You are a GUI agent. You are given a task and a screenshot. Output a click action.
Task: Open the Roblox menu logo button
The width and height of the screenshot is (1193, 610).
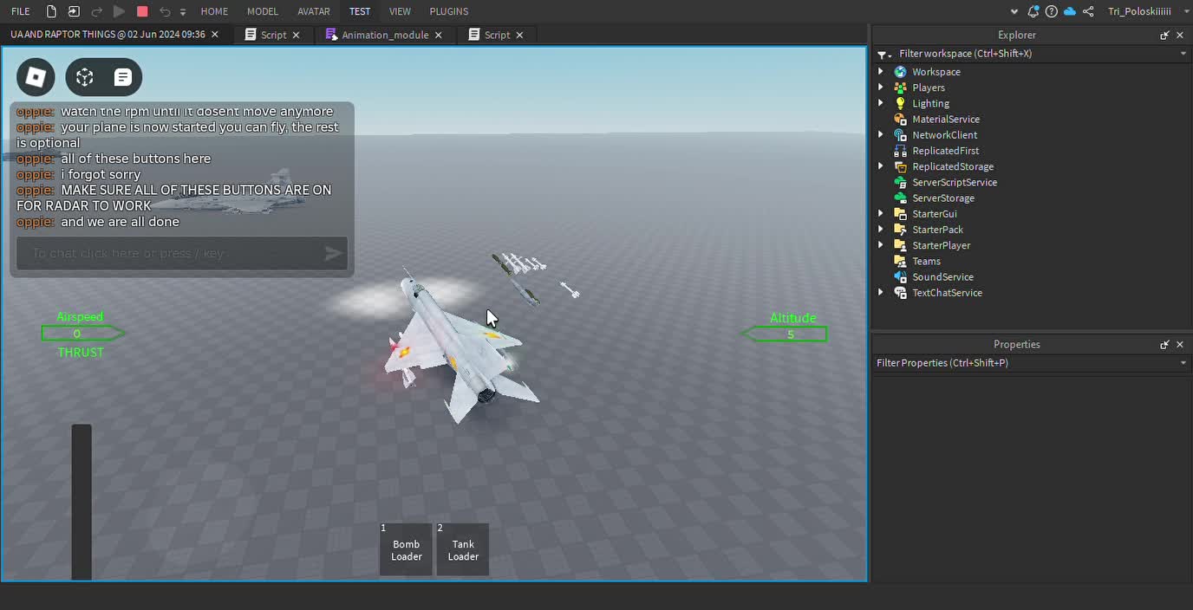[36, 77]
